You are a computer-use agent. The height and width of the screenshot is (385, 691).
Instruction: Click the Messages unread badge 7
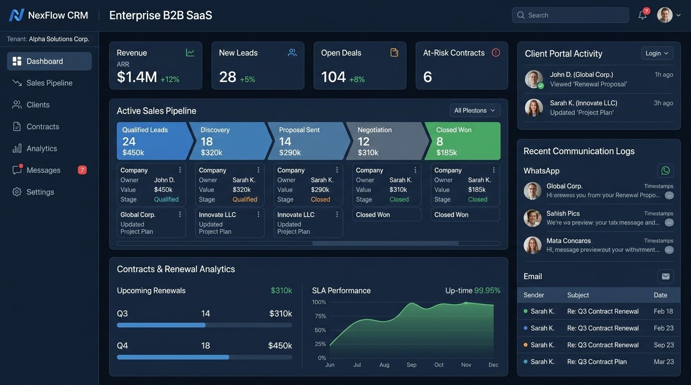pos(82,170)
